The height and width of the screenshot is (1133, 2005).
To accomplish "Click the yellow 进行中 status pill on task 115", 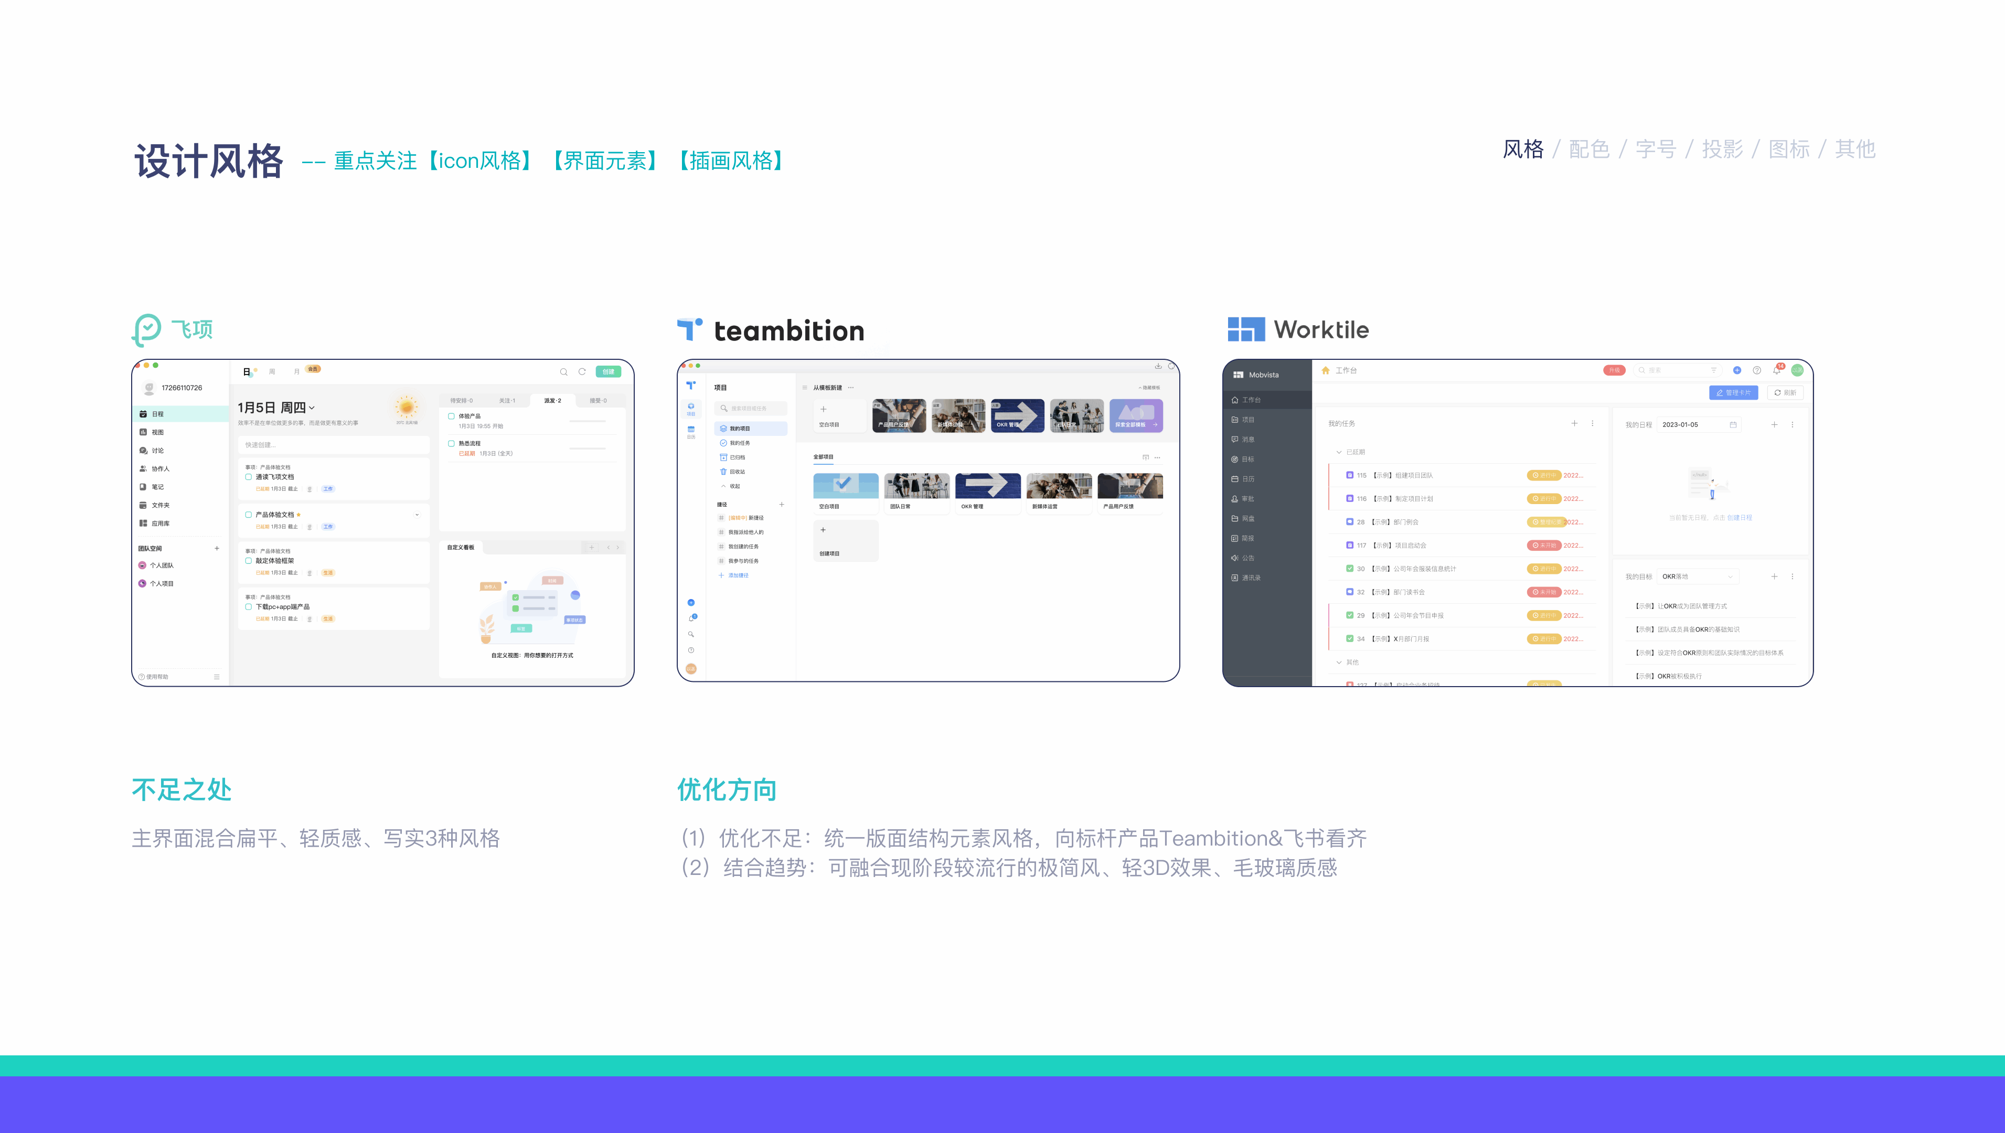I will 1544,475.
